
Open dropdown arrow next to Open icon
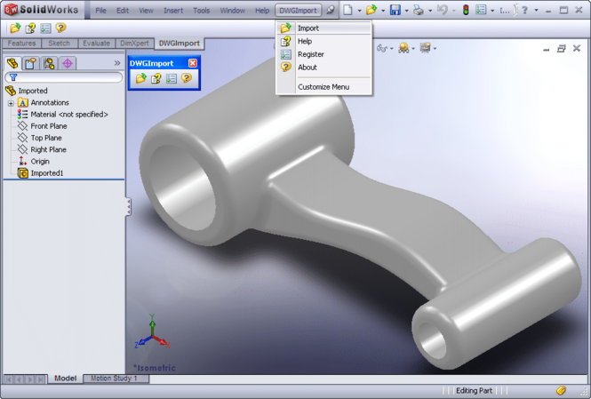[383, 11]
